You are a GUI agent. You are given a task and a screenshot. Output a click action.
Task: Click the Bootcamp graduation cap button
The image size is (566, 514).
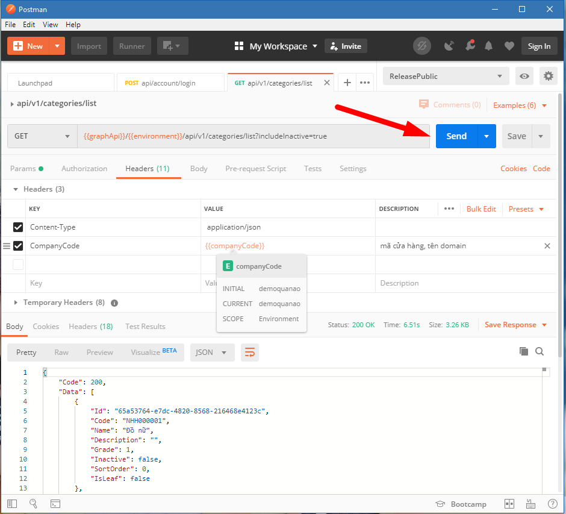461,504
